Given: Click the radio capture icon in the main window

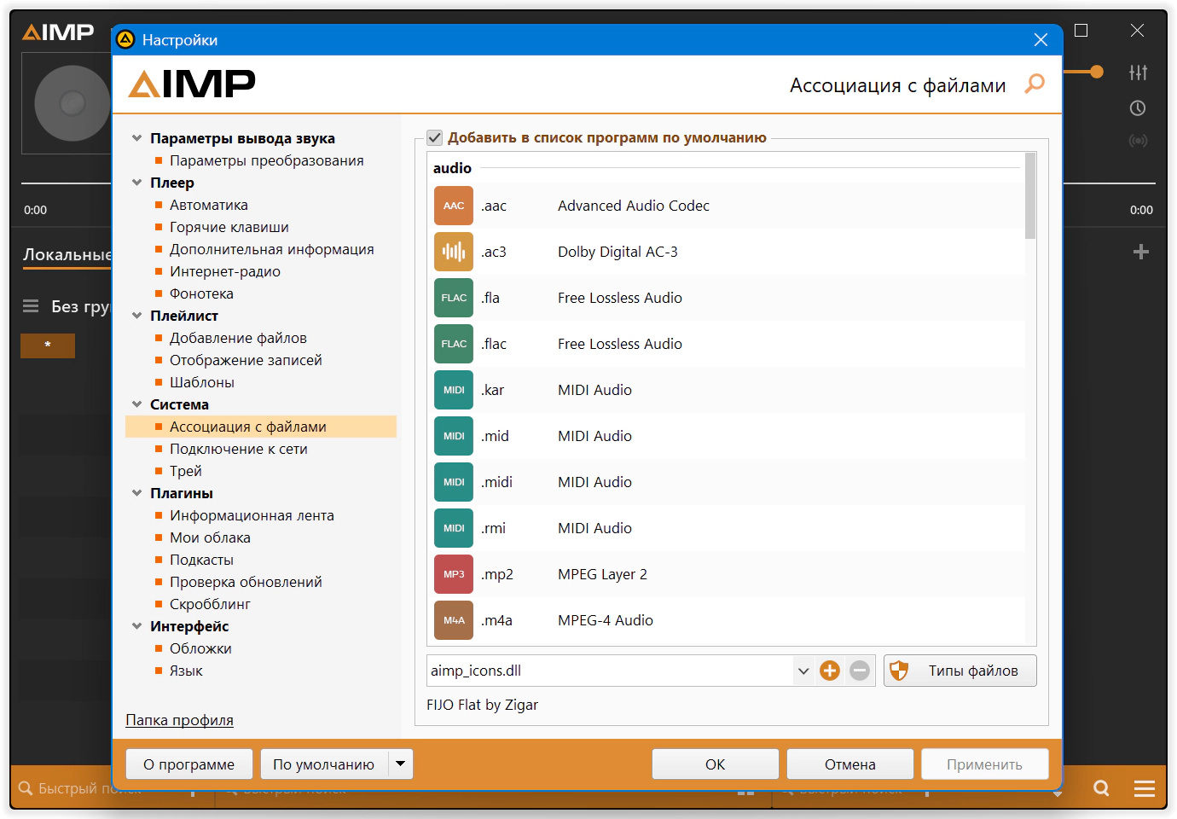Looking at the screenshot, I should [1138, 141].
